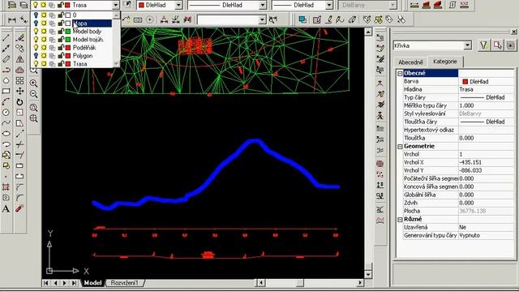Select the Explode tool
The height and width of the screenshot is (292, 519).
[x=19, y=208]
